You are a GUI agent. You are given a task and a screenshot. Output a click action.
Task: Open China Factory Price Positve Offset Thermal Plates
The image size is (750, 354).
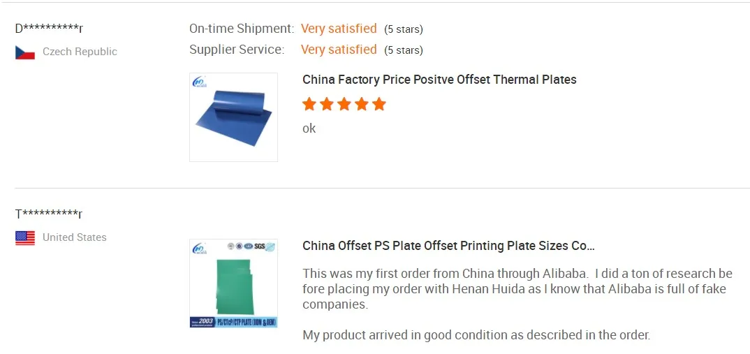pyautogui.click(x=439, y=80)
